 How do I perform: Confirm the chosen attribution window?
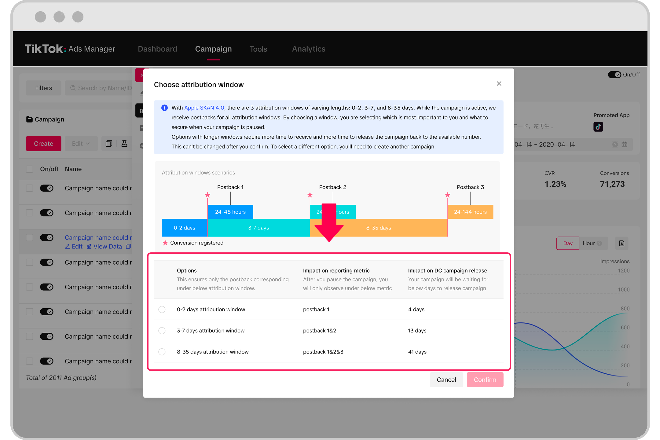[x=485, y=380]
